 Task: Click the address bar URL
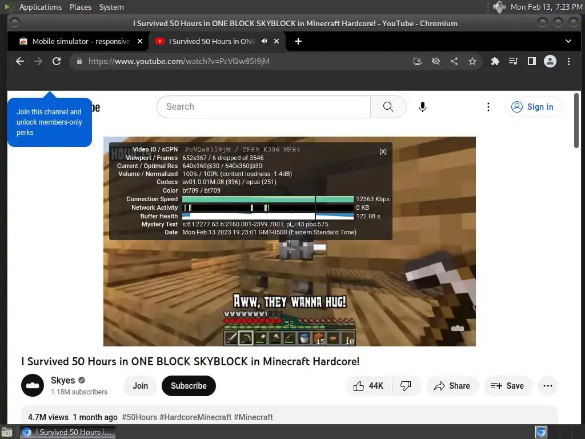coord(179,61)
